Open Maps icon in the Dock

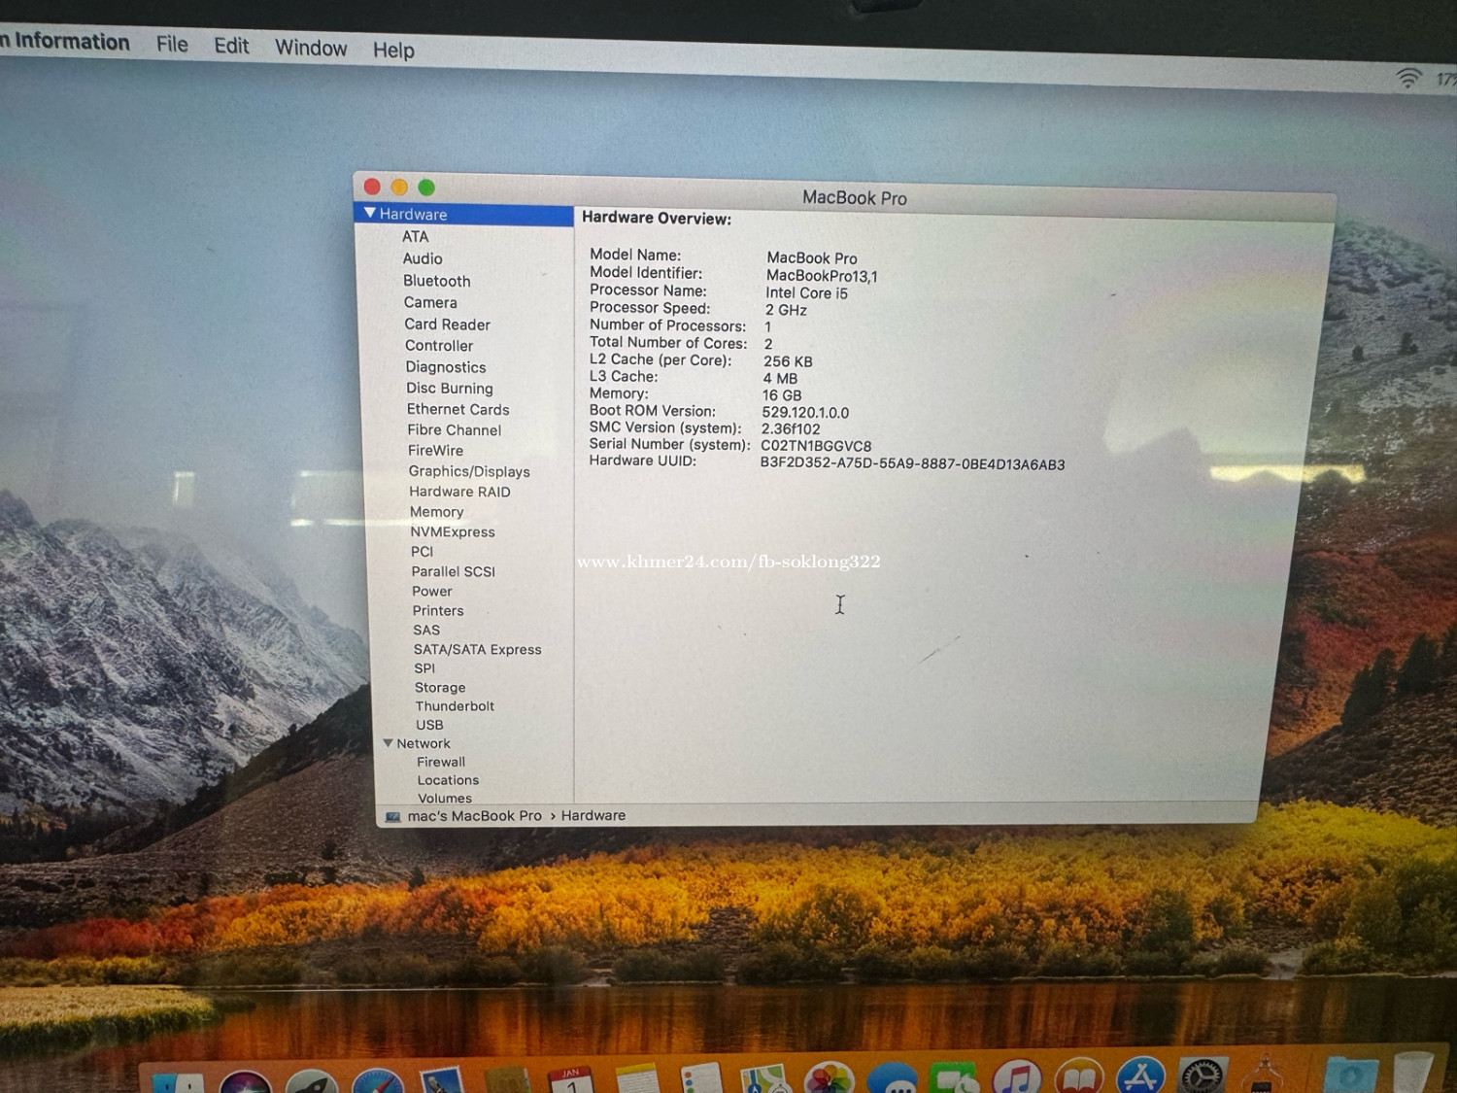coord(764,1077)
